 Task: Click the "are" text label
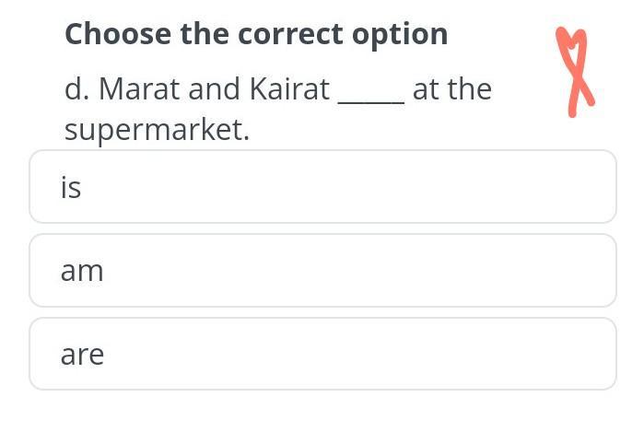click(82, 356)
